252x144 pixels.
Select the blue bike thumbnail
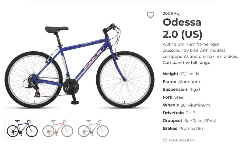[22, 128]
